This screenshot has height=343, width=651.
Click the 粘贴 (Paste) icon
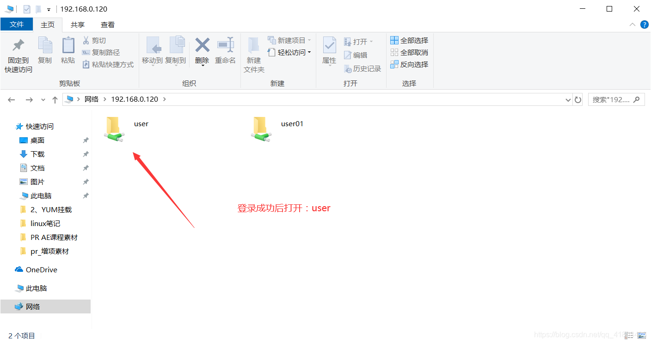pyautogui.click(x=68, y=51)
